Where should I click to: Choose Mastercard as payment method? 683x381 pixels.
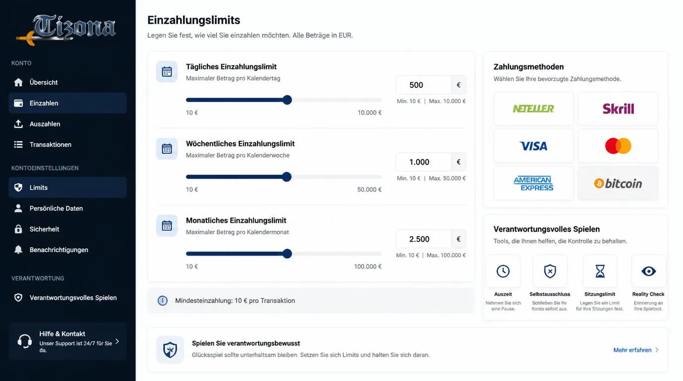(x=618, y=146)
